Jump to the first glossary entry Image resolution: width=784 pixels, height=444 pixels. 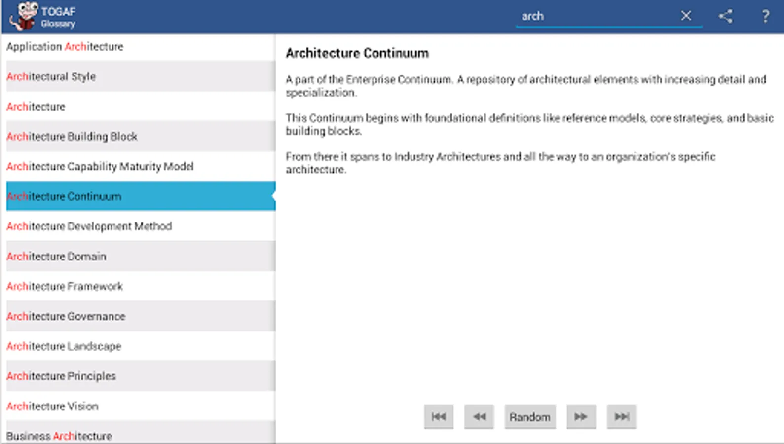pyautogui.click(x=439, y=417)
